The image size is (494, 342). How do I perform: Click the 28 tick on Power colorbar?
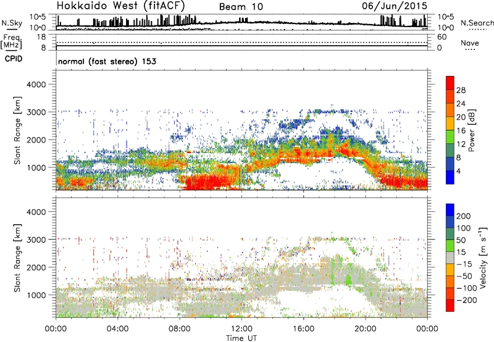click(x=461, y=90)
